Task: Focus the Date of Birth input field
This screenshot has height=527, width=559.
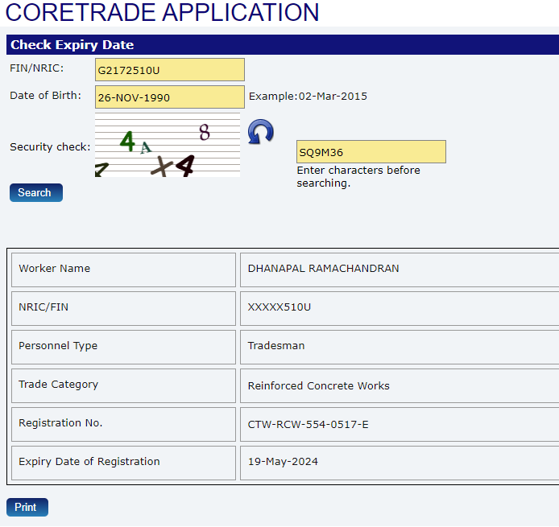Action: 170,97
